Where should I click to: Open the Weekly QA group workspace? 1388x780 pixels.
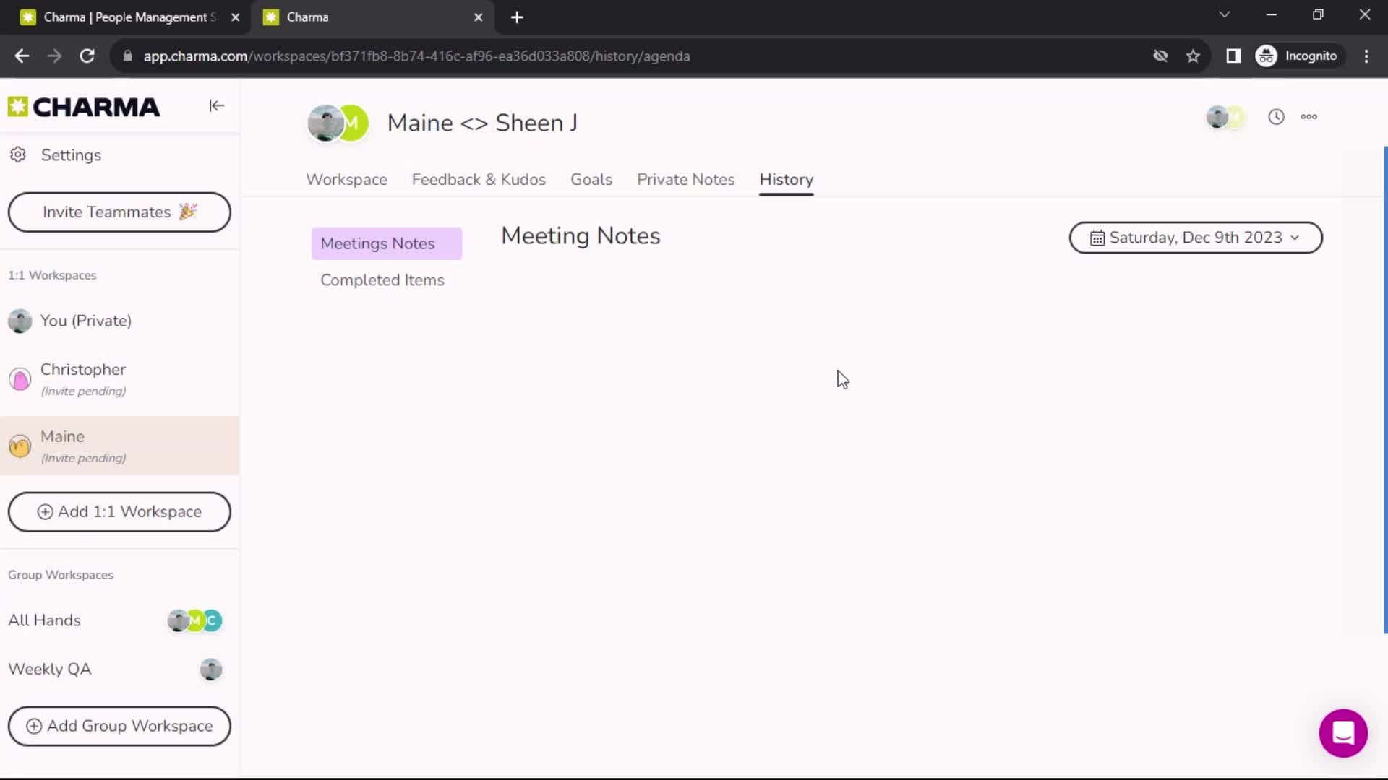point(119,669)
